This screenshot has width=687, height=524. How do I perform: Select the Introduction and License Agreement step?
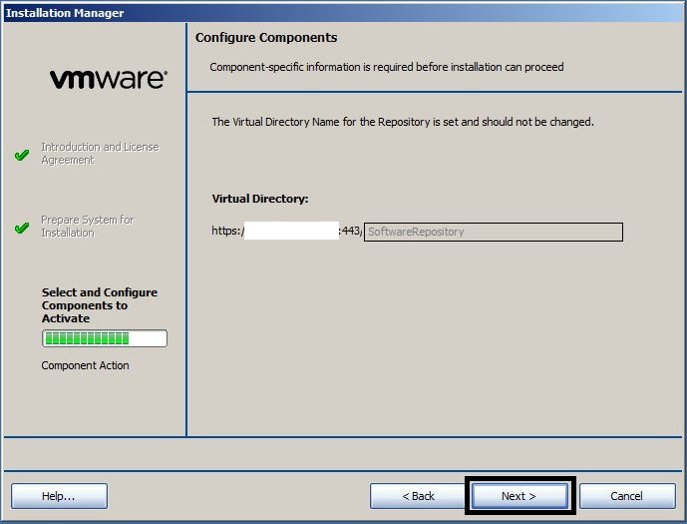[x=99, y=154]
